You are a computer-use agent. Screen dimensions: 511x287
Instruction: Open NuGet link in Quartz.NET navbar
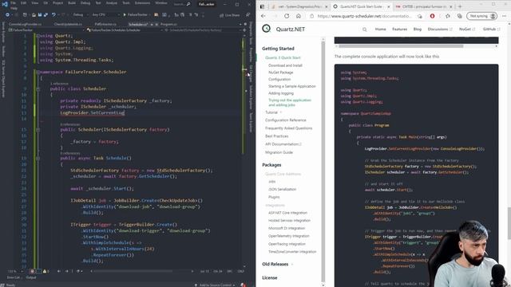(466, 29)
